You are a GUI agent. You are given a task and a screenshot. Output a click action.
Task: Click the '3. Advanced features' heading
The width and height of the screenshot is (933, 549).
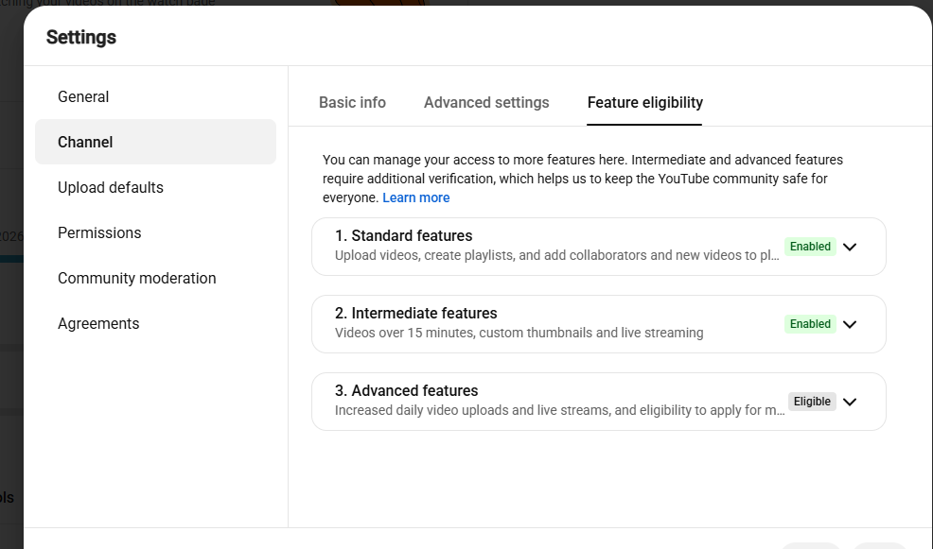pyautogui.click(x=406, y=391)
